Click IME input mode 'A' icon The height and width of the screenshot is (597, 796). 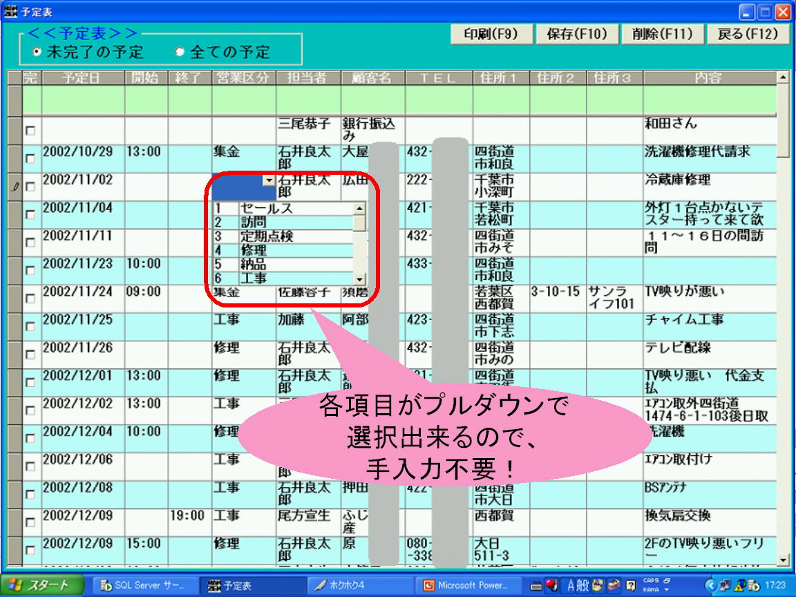(x=572, y=586)
